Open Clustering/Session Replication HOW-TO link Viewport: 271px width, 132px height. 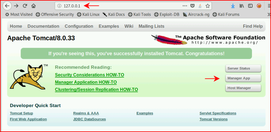(96, 90)
